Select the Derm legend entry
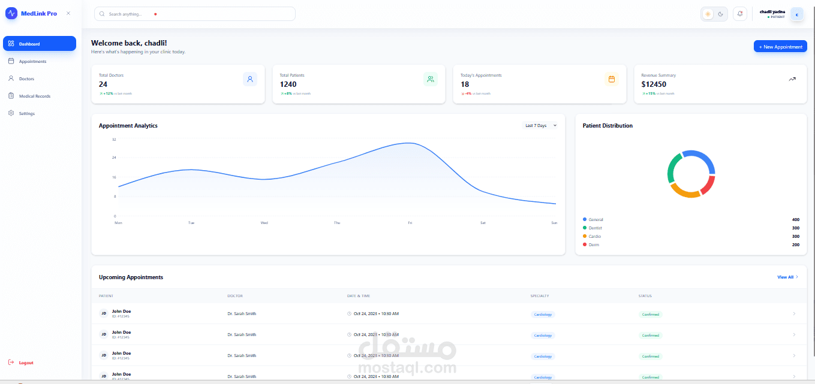 [591, 245]
